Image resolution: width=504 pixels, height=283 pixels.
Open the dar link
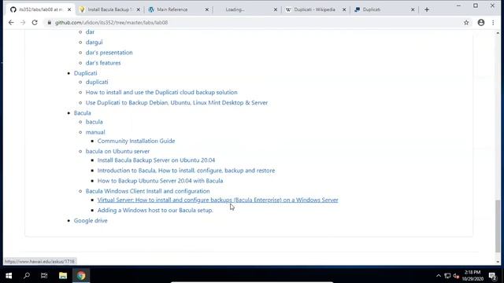click(90, 31)
